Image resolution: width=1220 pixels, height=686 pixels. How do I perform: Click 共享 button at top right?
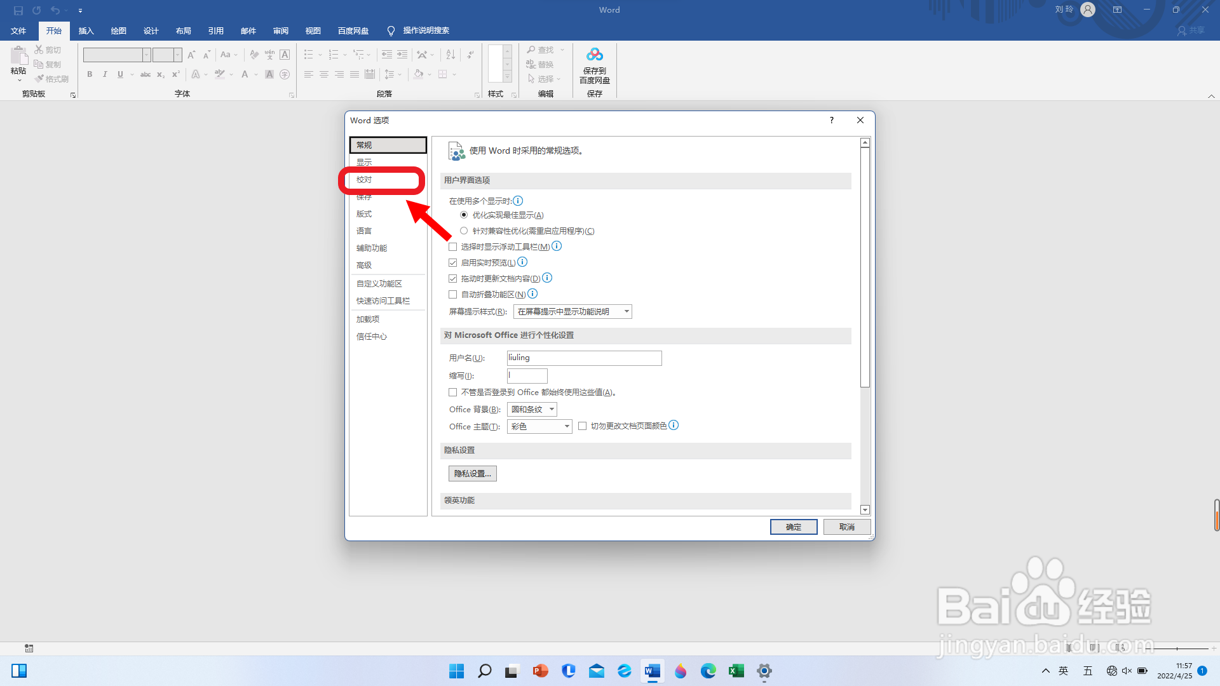(1191, 30)
